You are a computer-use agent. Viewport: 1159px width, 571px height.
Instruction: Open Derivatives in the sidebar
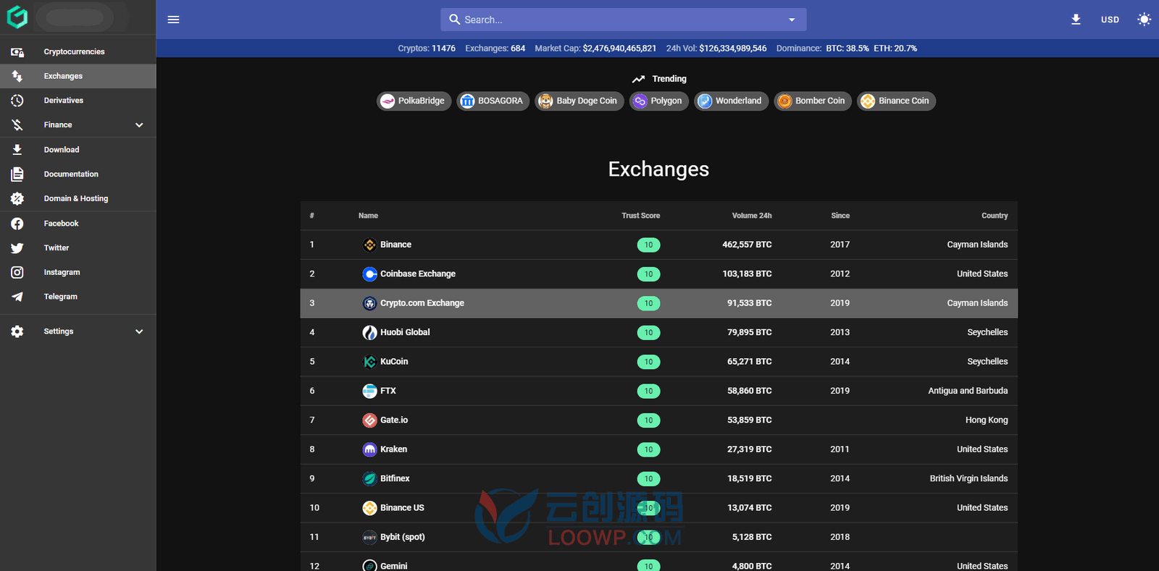(x=78, y=101)
